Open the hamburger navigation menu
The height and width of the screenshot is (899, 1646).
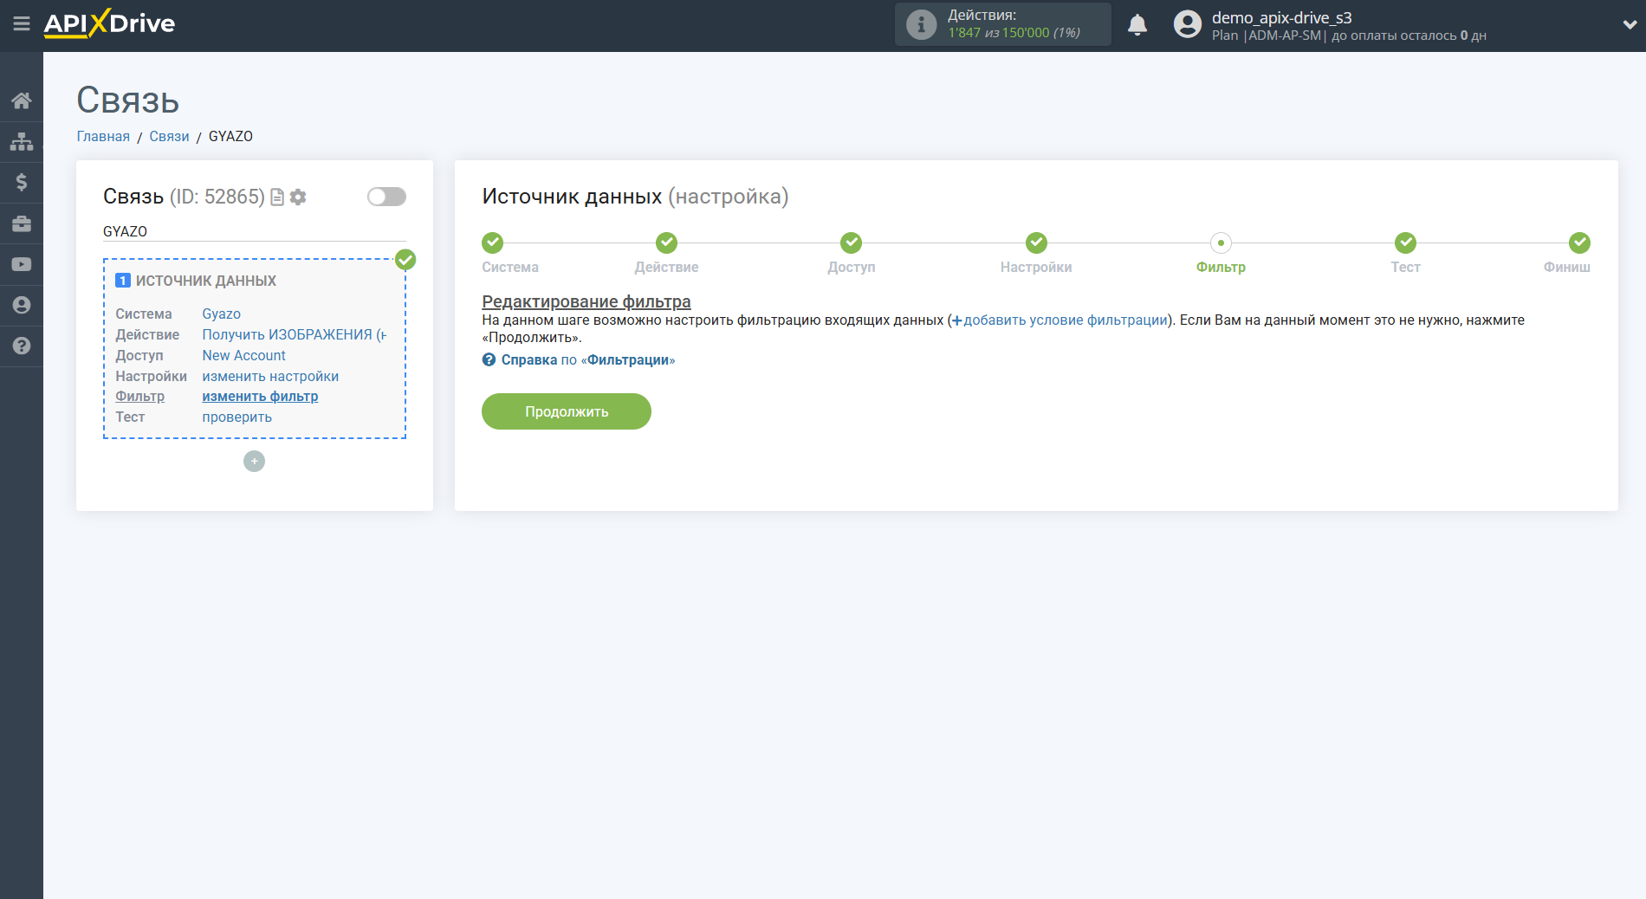22,24
